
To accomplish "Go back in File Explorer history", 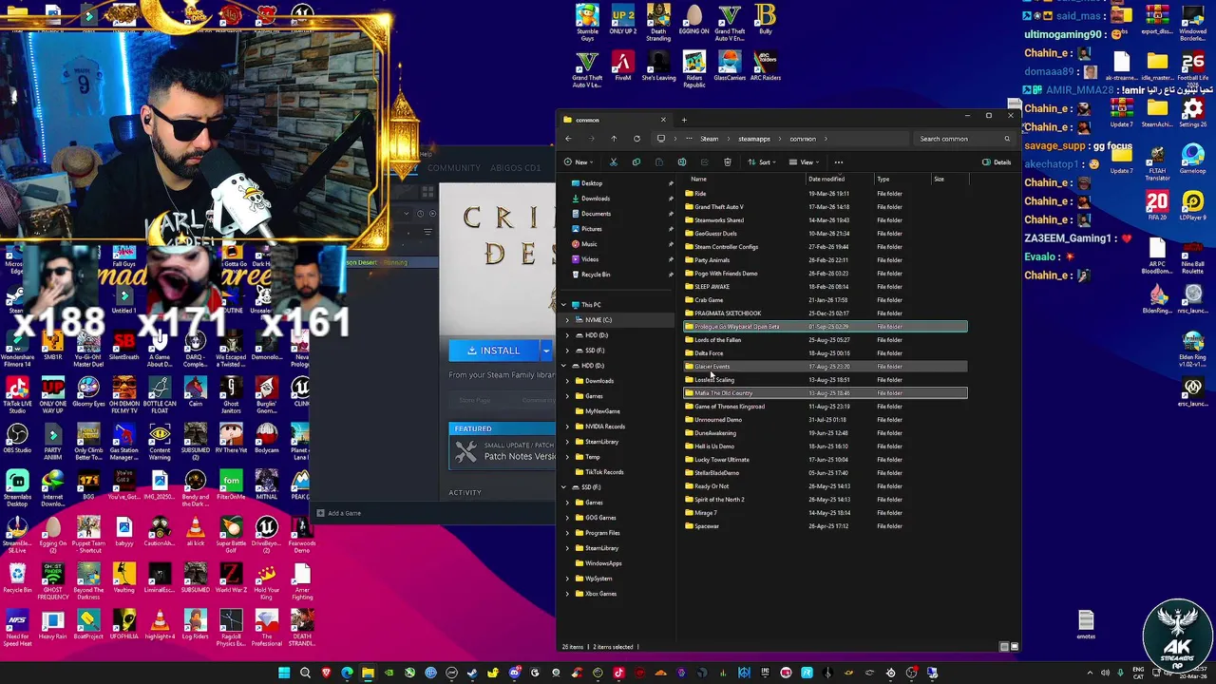I will pyautogui.click(x=568, y=139).
